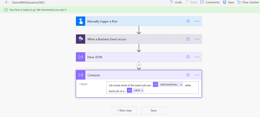Click the New step button
260x117 pixels.
(x=124, y=110)
